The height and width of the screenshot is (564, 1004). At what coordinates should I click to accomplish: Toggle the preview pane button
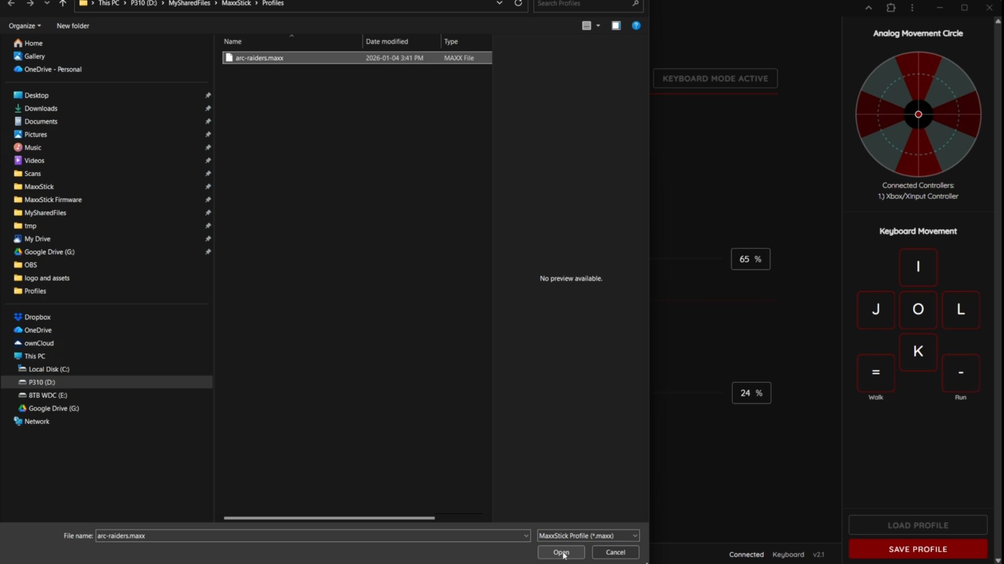coord(616,26)
